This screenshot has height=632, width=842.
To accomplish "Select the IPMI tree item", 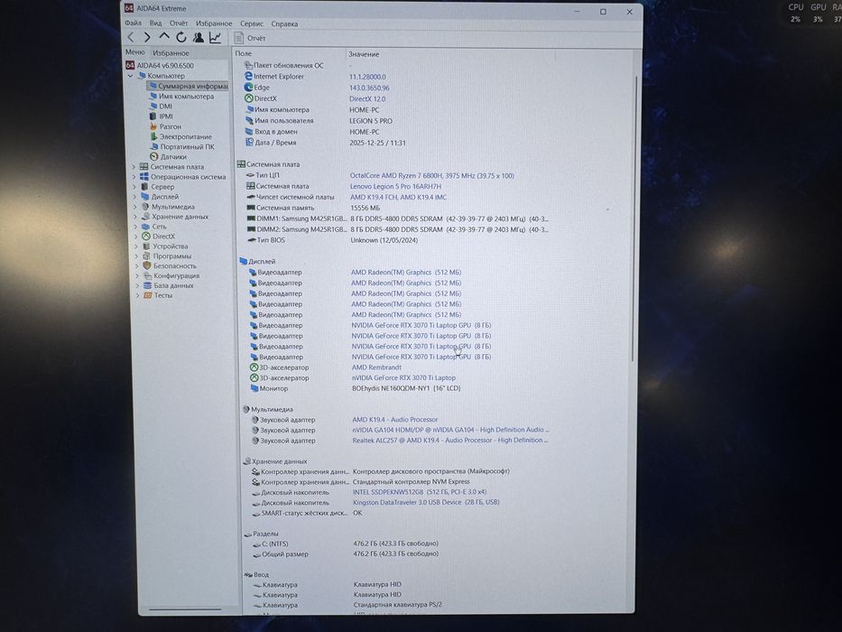I will 162,116.
